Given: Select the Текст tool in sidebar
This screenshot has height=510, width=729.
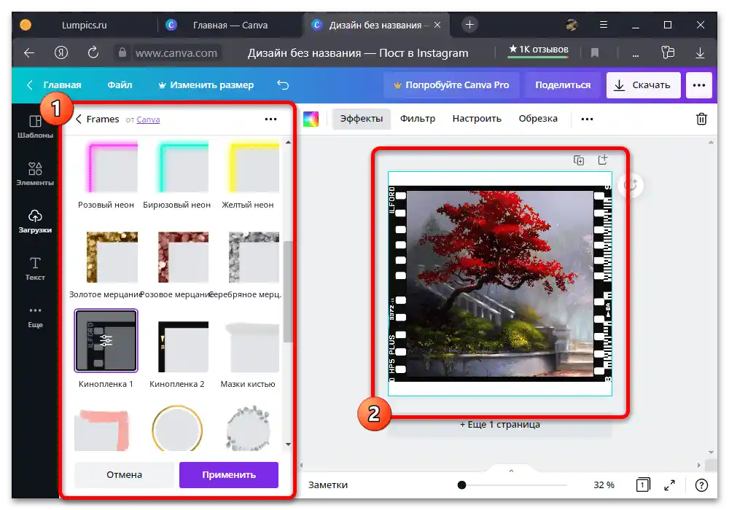Looking at the screenshot, I should point(35,269).
